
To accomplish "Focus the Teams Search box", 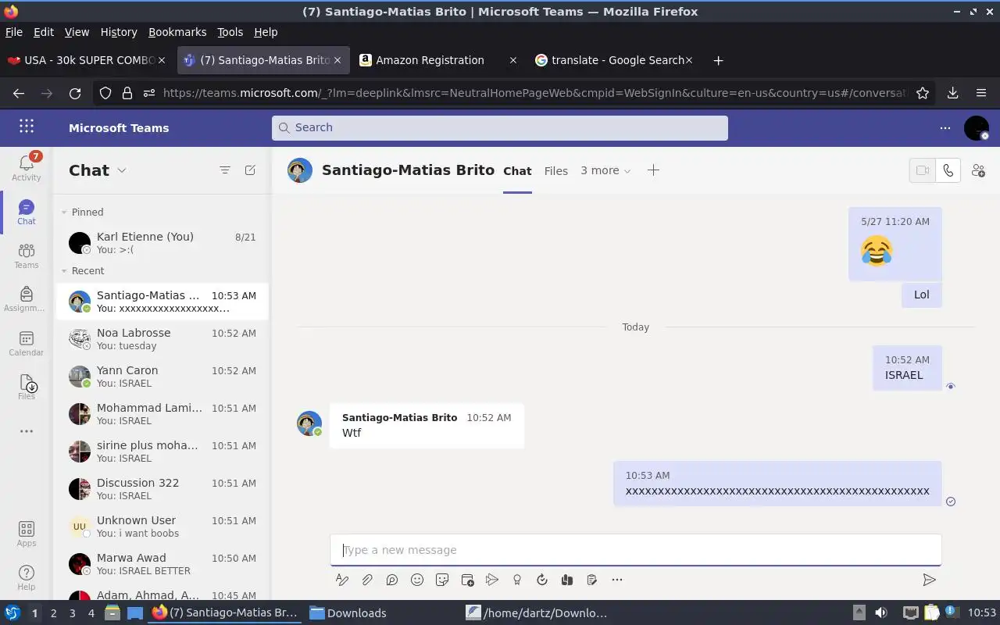I will coord(500,127).
